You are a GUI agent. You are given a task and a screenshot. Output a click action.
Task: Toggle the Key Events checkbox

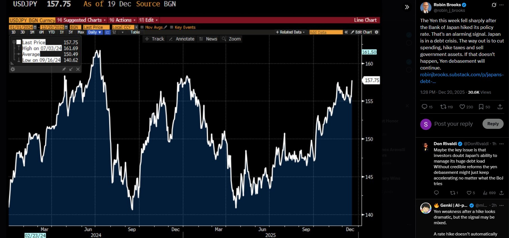172,27
